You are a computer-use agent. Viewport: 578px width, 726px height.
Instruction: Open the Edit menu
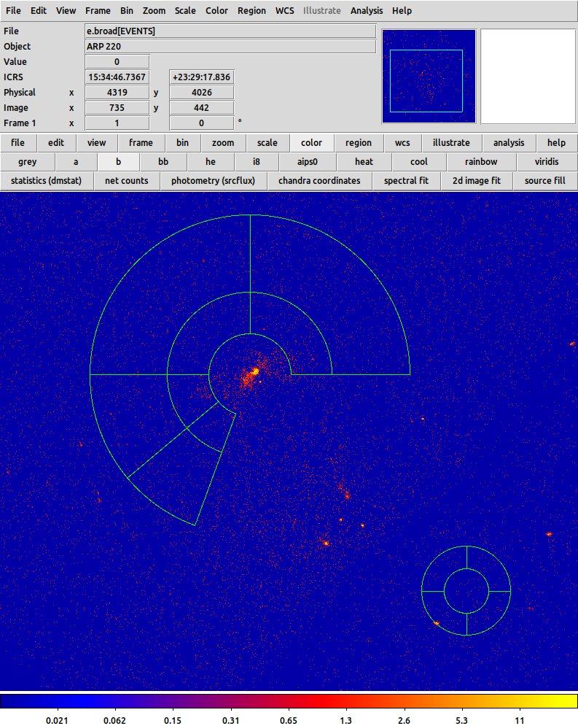pos(39,10)
